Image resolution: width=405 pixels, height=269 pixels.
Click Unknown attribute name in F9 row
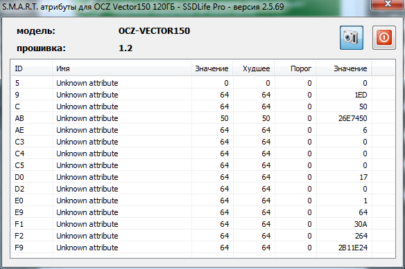tap(87, 248)
